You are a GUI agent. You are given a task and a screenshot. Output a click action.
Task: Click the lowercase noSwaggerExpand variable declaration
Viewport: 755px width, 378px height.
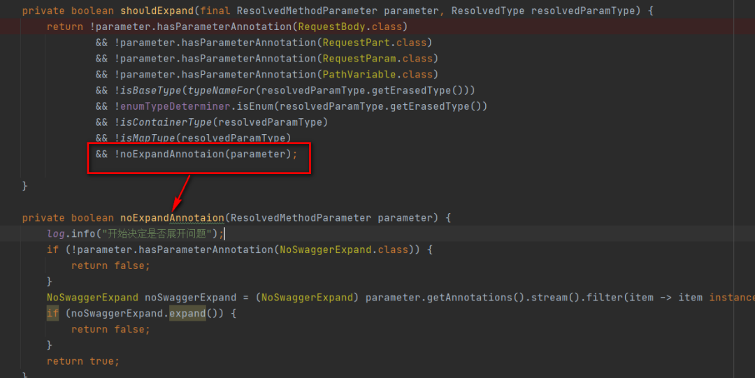pyautogui.click(x=191, y=298)
